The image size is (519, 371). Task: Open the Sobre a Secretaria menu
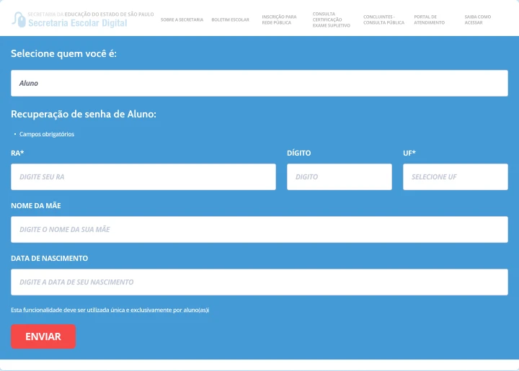[x=182, y=20]
